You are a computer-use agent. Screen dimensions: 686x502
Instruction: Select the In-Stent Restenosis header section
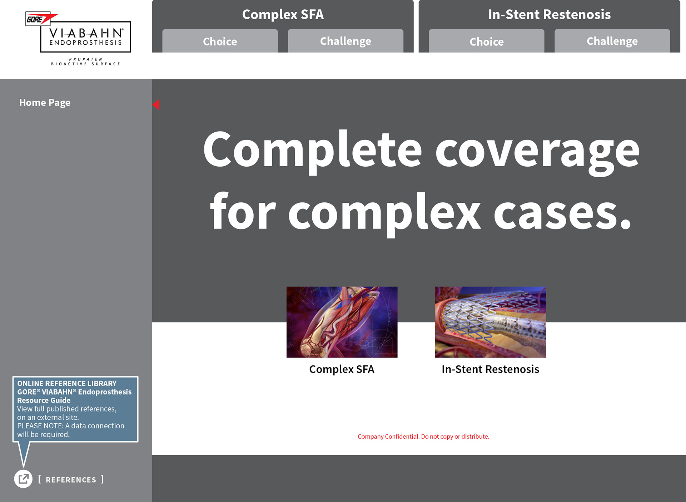coord(549,15)
